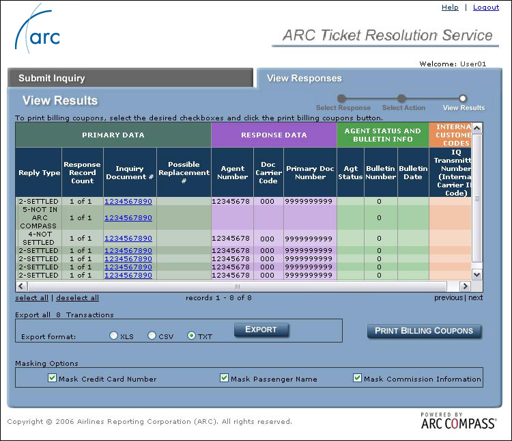This screenshot has width=512, height=441.
Task: Toggle the Mask Passenger Name checkbox
Action: (x=224, y=378)
